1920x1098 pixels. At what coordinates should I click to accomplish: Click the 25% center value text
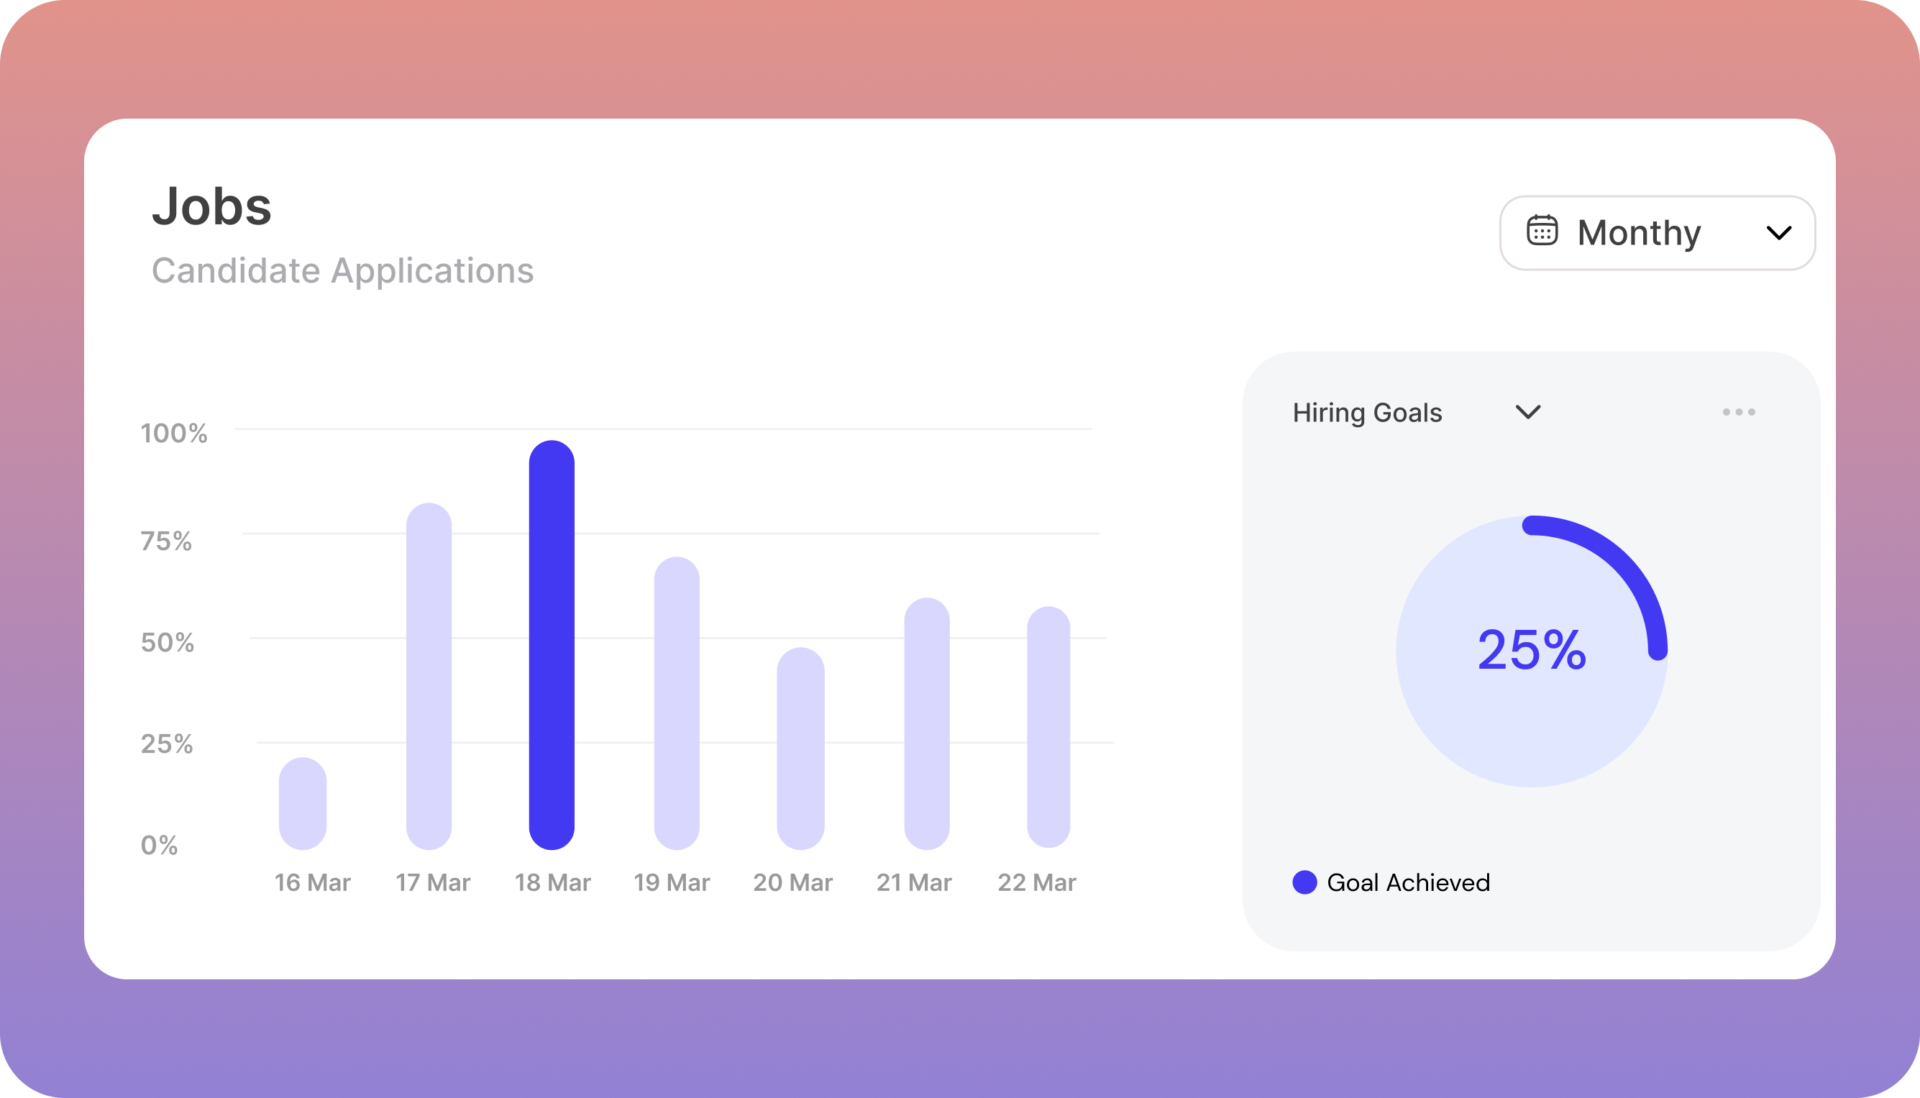pos(1531,650)
